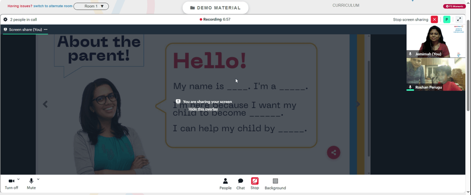Open call settings gear icon
The height and width of the screenshot is (195, 471).
[x=5, y=19]
